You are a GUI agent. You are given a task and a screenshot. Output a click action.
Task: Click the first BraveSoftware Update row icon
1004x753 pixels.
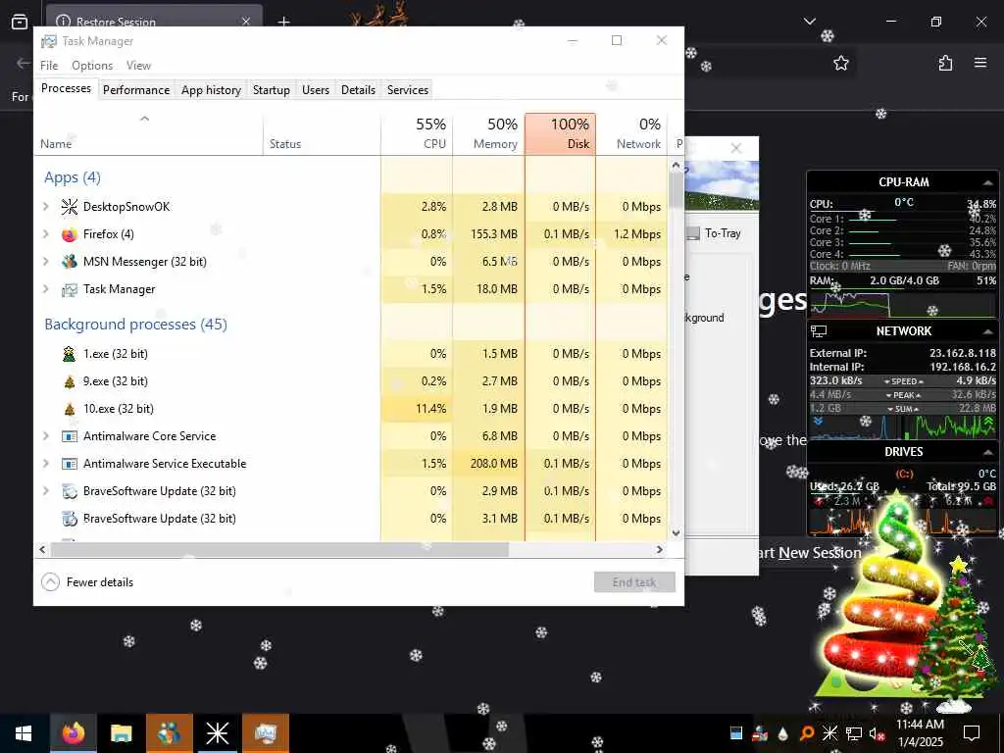pos(70,492)
